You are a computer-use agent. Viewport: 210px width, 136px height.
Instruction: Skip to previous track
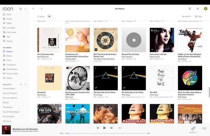pyautogui.click(x=98, y=128)
